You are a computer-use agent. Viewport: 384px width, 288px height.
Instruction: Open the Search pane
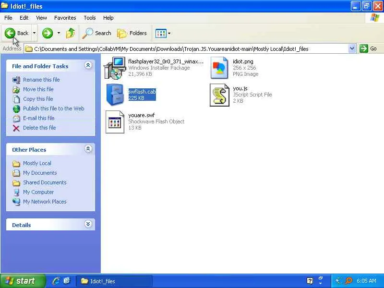coord(97,33)
